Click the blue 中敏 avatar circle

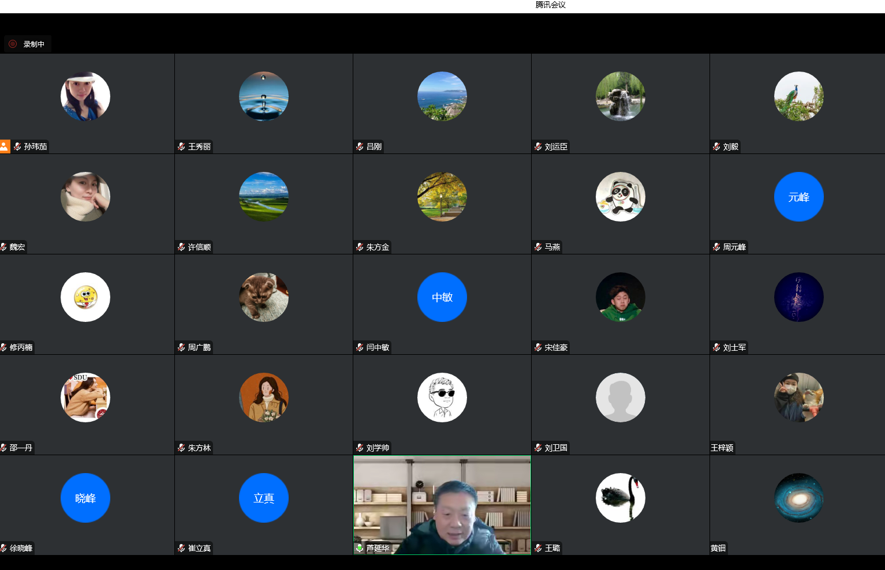(442, 297)
